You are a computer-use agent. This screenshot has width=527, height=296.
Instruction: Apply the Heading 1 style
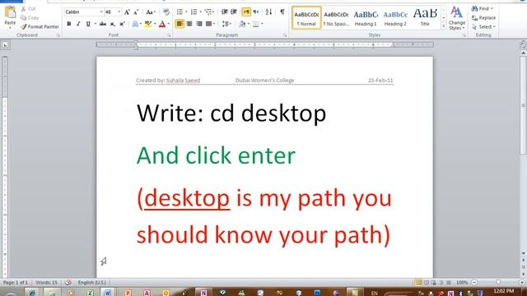366,18
